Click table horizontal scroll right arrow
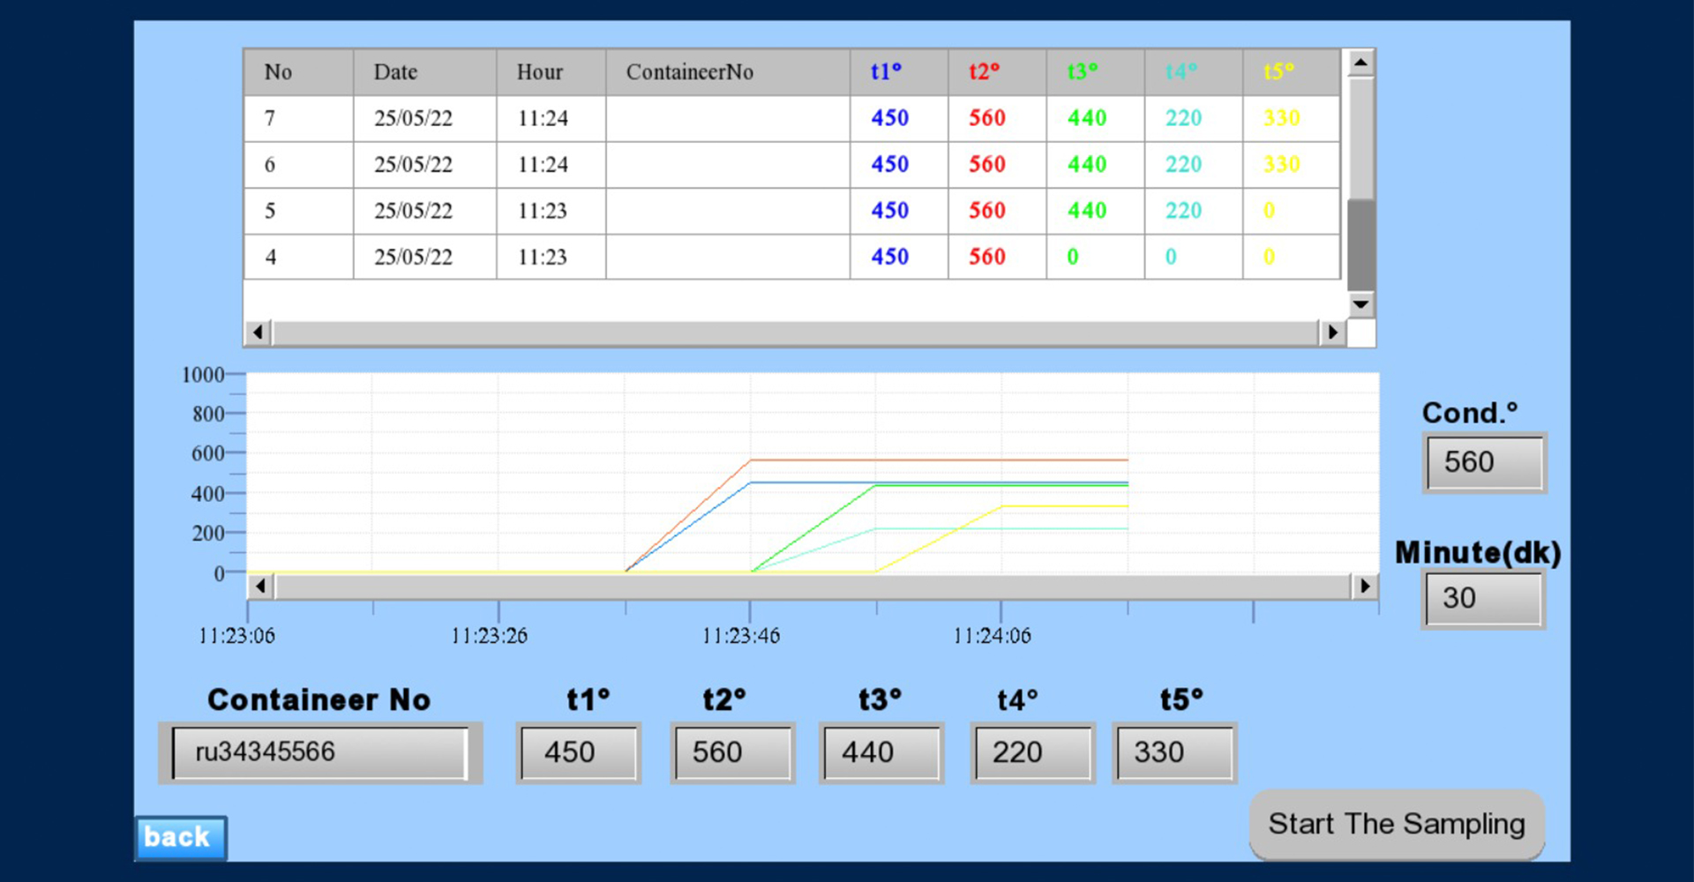 point(1332,333)
